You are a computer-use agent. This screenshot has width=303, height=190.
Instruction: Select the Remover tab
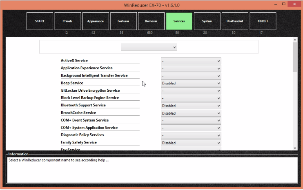click(151, 21)
